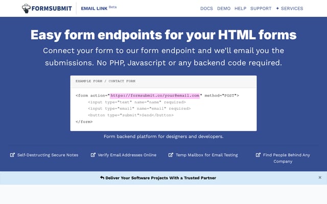Open Temp Mailbox for Email Testing link
Screen dimensions: 327x204
click(x=206, y=155)
